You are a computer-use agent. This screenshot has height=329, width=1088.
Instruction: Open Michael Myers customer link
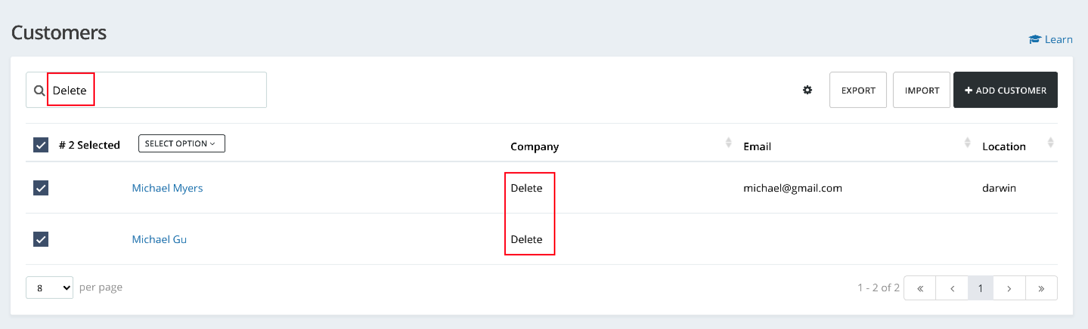point(167,188)
